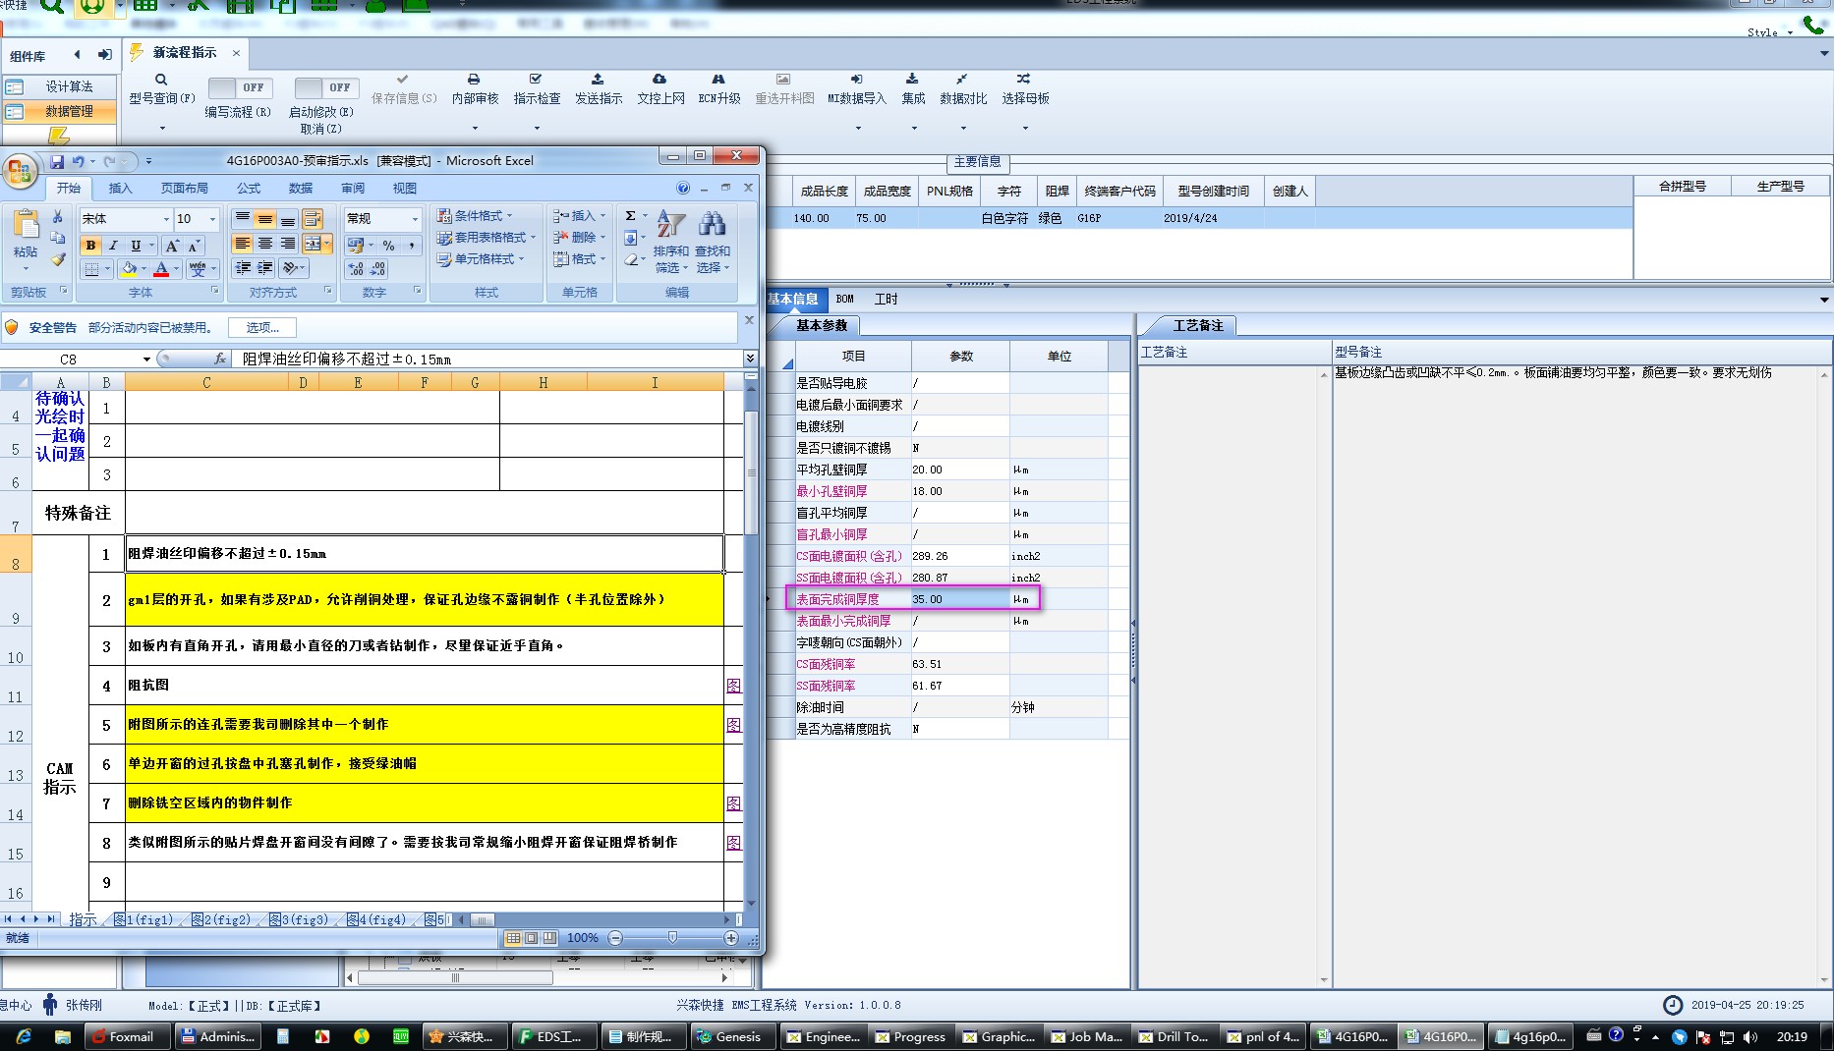Switch to the 工时 tab
1834x1051 pixels.
tap(886, 299)
